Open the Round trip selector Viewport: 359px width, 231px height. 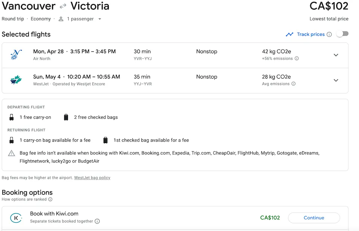13,19
